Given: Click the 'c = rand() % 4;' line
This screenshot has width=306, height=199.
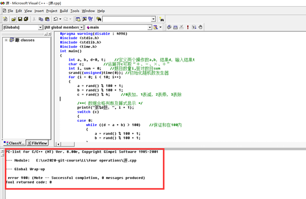Looking at the screenshot, I should (x=93, y=94).
